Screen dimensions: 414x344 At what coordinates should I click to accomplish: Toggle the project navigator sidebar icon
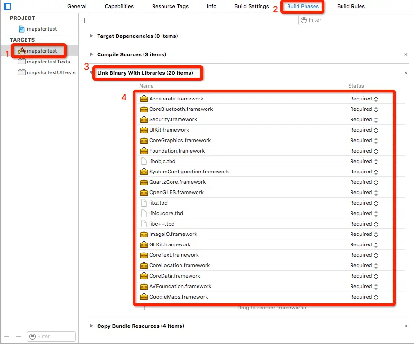(7, 6)
